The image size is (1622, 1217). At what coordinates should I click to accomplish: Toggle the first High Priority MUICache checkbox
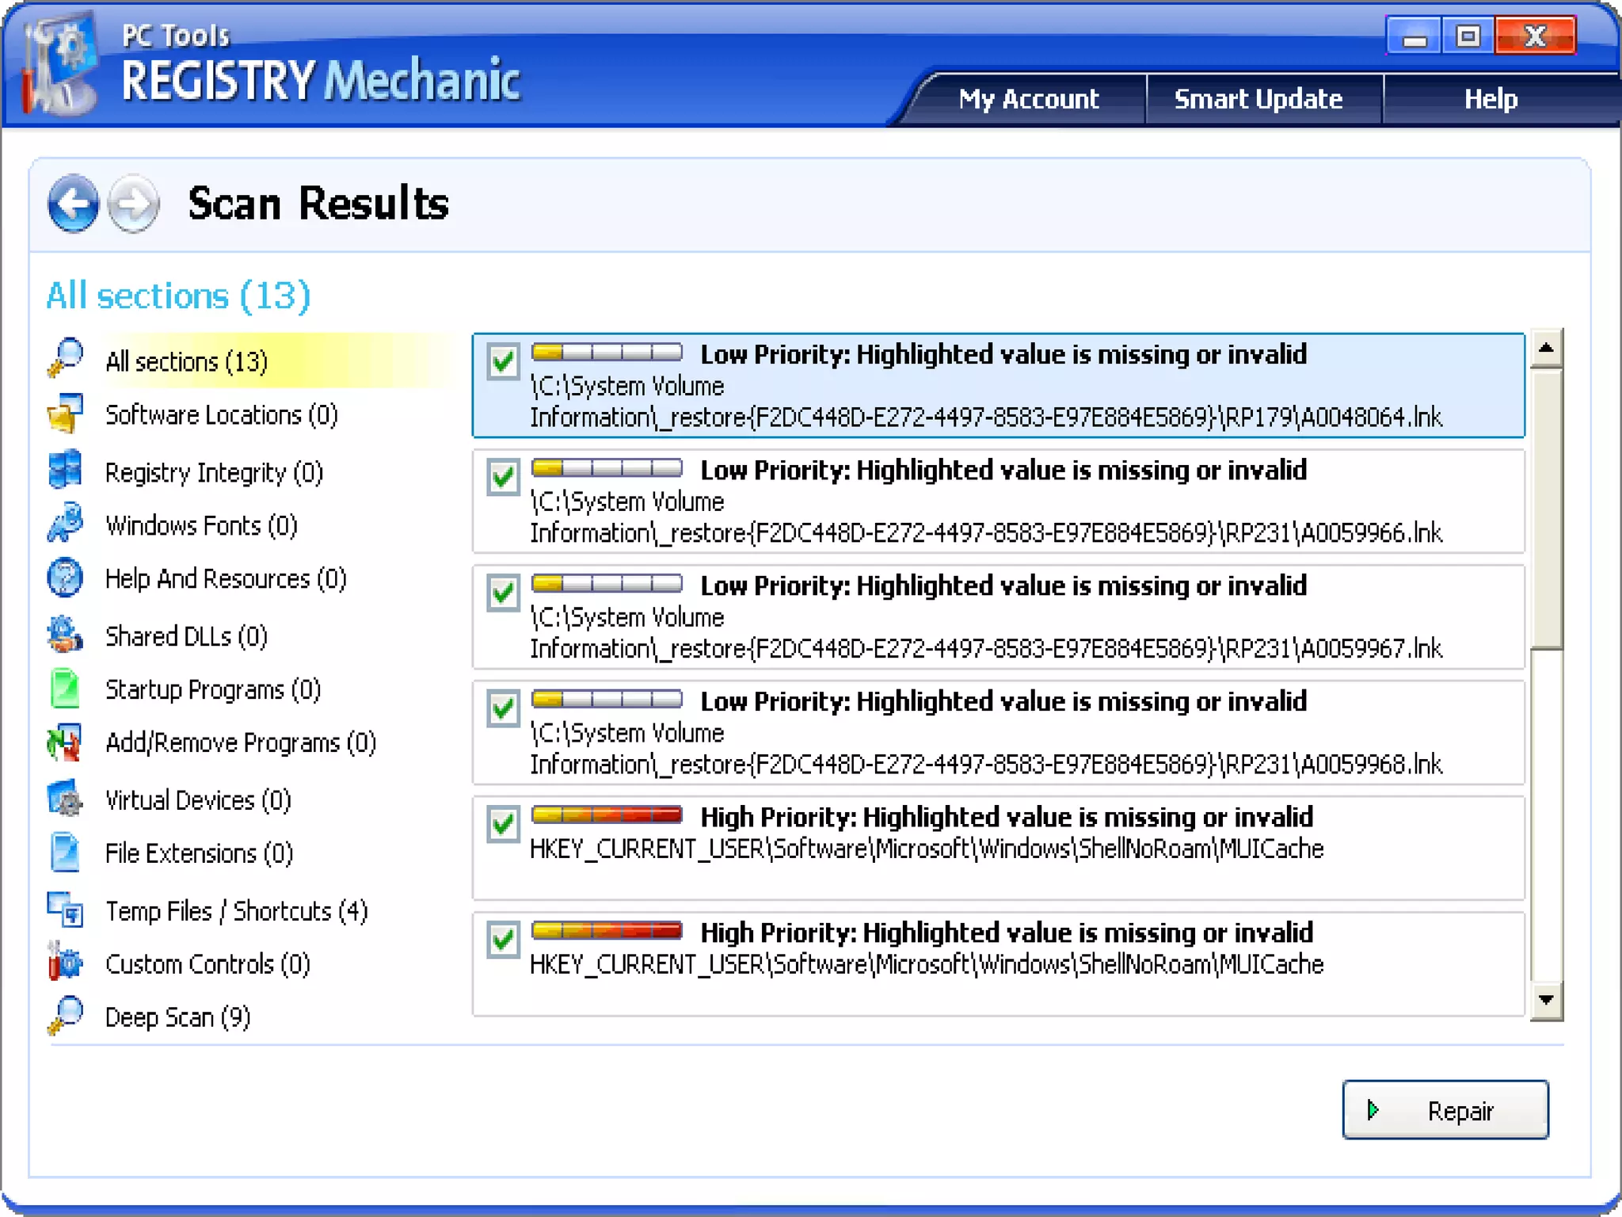pos(503,824)
